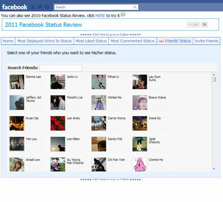
Task: Open the Invite Friends tab
Action: pos(206,41)
